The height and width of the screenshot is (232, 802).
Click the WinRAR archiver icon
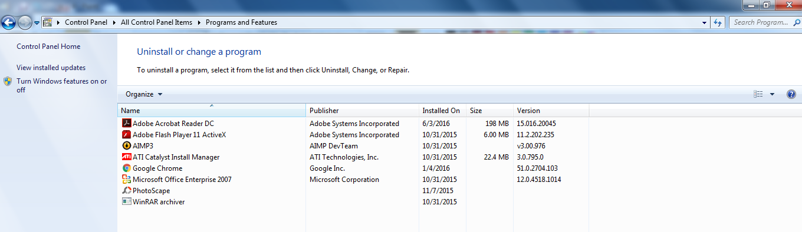(x=126, y=202)
